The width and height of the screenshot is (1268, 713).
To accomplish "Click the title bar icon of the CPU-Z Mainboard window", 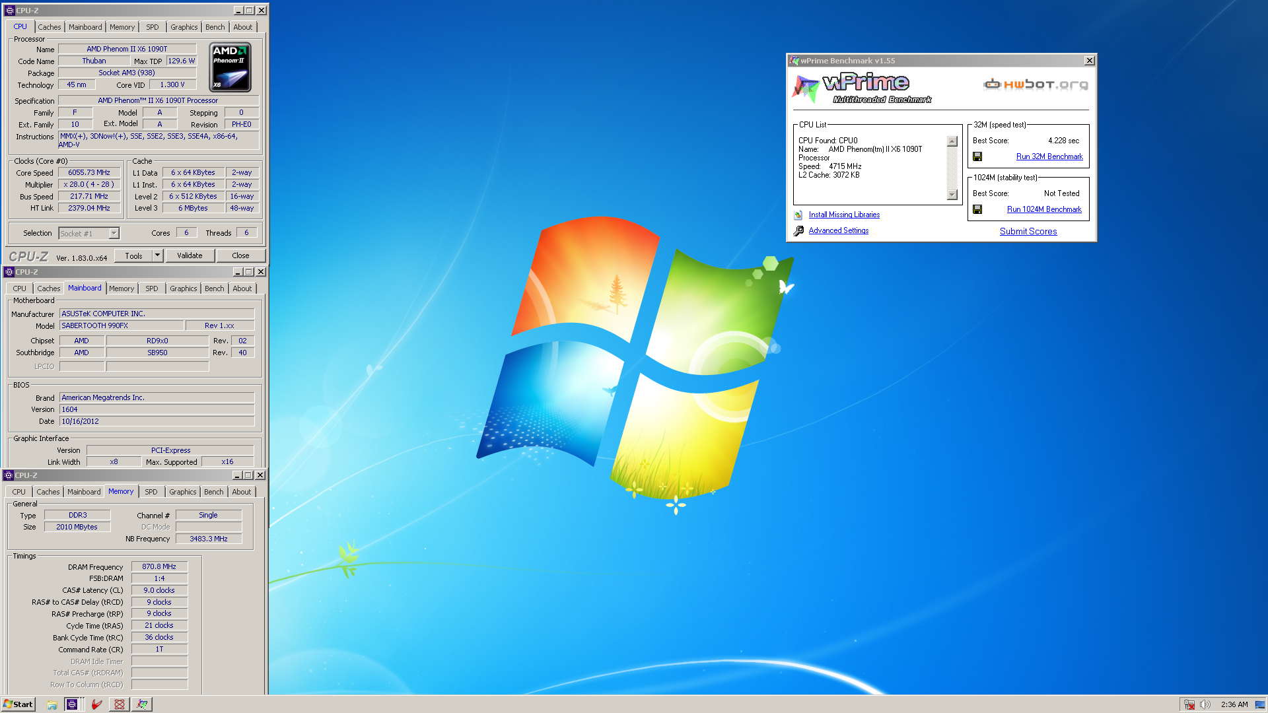I will [9, 272].
